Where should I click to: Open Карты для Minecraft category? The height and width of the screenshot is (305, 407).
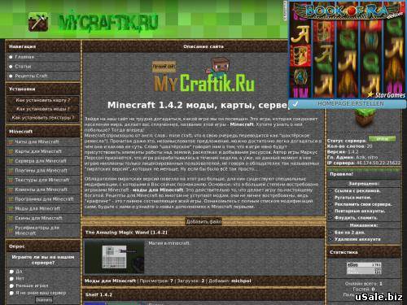pos(38,151)
